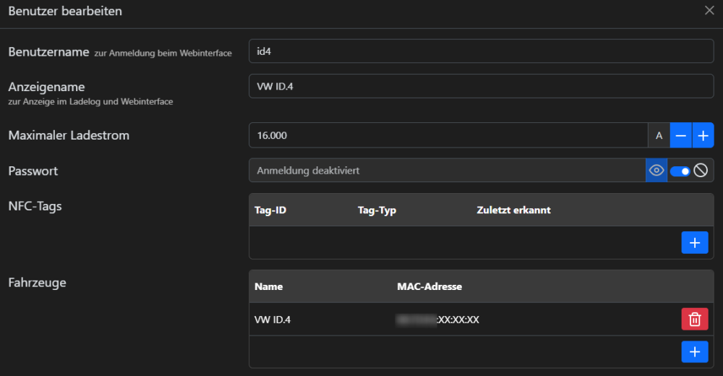Delete the VW ID.4 vehicle entry

point(694,320)
